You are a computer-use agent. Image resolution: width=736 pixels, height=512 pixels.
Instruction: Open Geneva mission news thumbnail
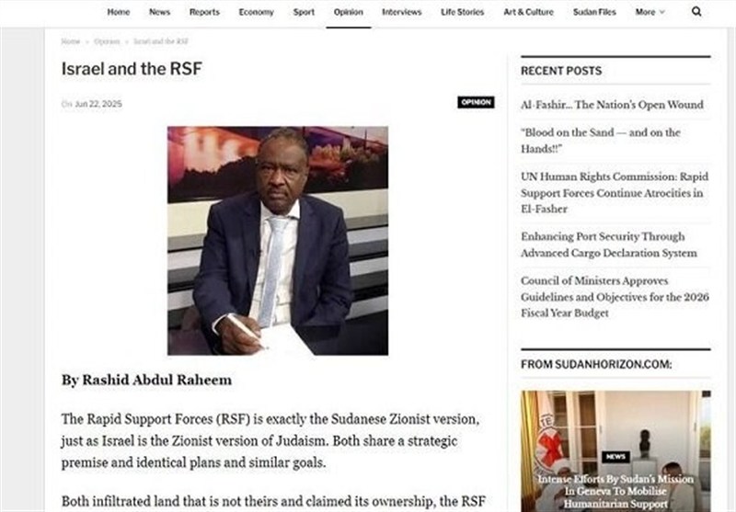[615, 451]
